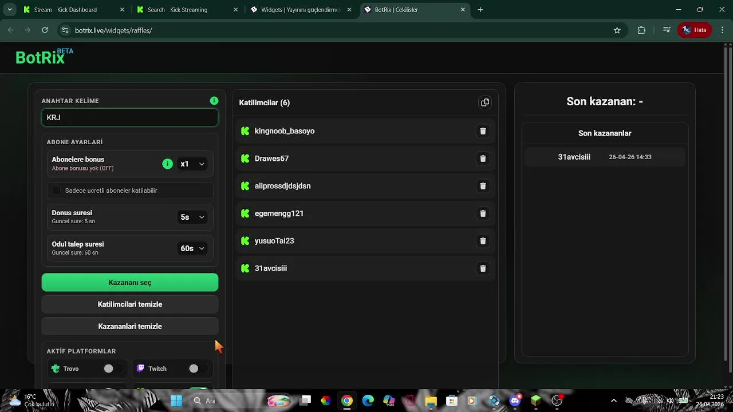Open Discord from the taskbar

click(515, 401)
